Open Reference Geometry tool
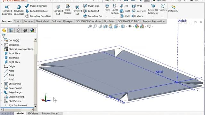Viewport: 205px width, 115px height. pyautogui.click(x=153, y=9)
